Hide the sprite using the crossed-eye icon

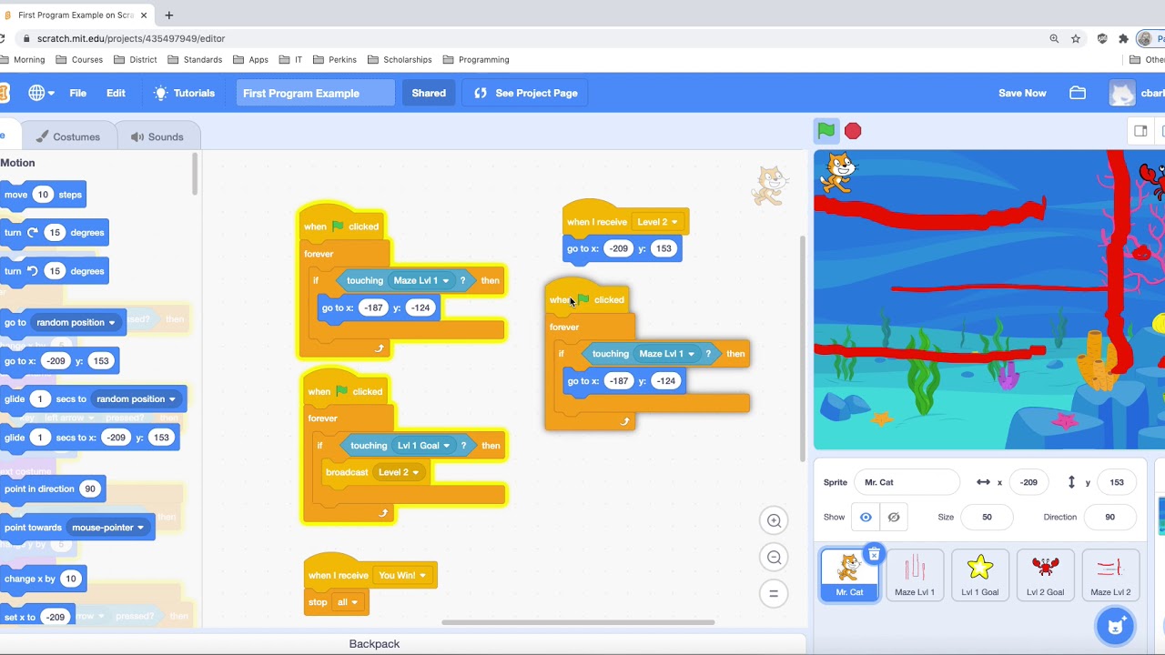tap(894, 517)
